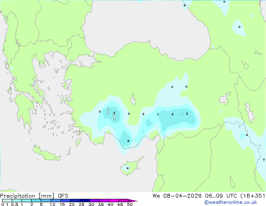This screenshot has width=266, height=206.
Task: Pick the 35–40 mm legend color box
Action: [x=104, y=201]
